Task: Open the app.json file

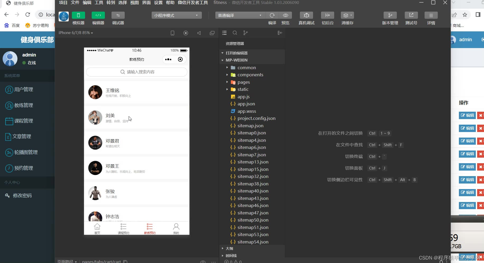Action: (x=252, y=104)
